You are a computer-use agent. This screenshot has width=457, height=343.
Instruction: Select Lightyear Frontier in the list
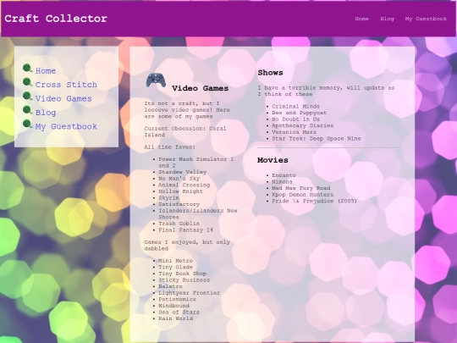coord(190,293)
